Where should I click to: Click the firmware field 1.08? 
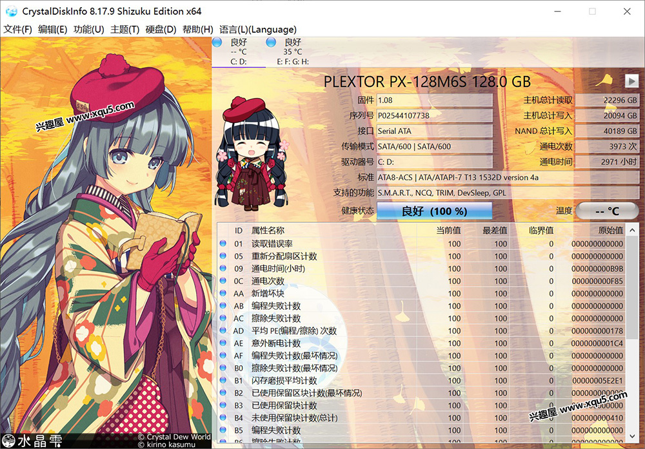point(434,100)
